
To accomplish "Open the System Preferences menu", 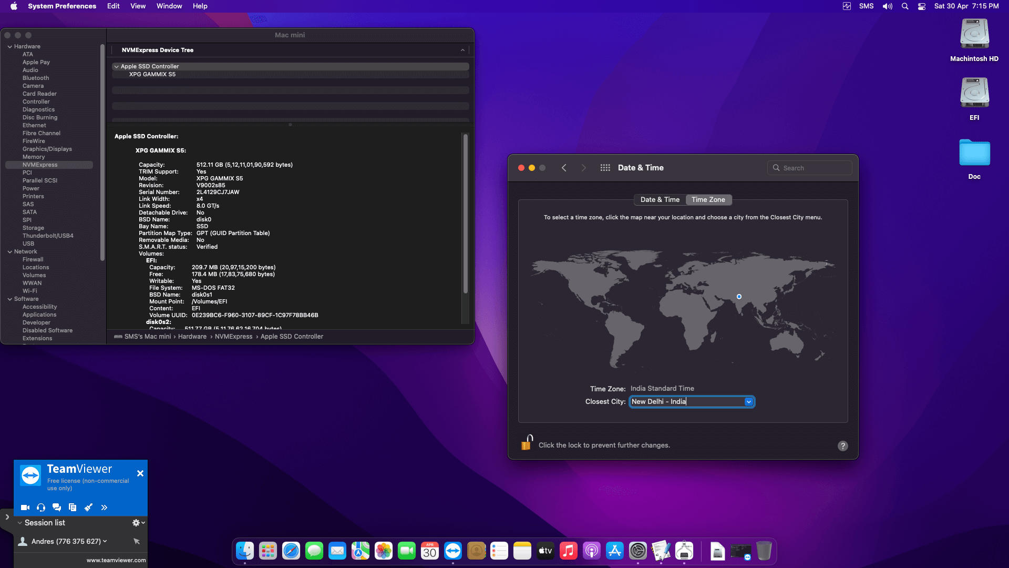I will pos(62,6).
